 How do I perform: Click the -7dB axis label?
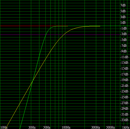click(123, 45)
